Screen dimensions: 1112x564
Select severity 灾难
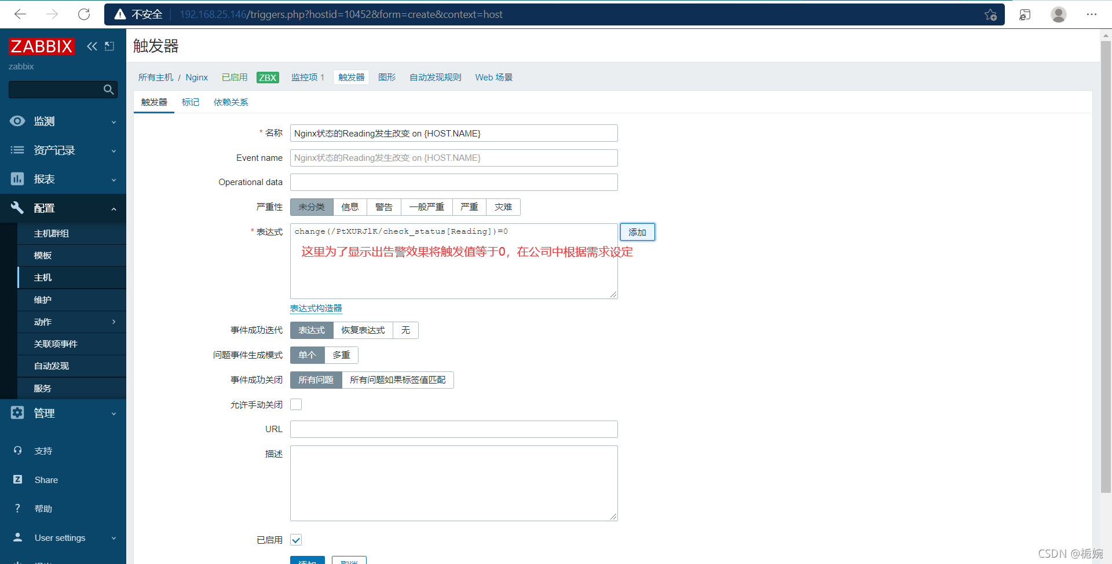pos(503,207)
